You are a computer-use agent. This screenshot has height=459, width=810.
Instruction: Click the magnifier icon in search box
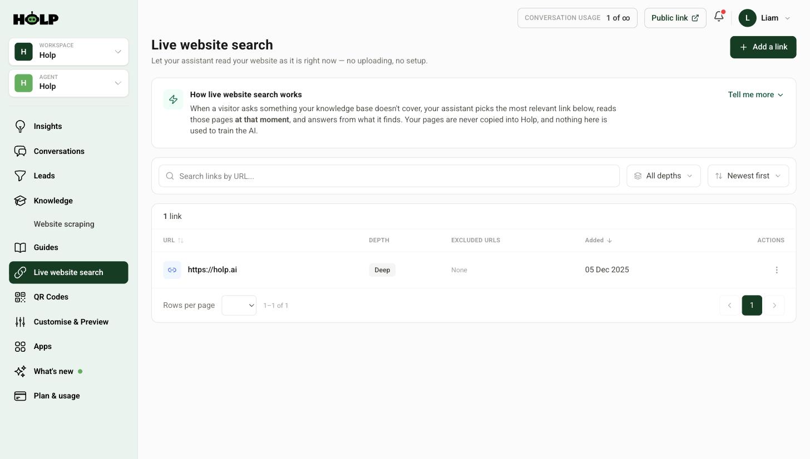point(170,176)
